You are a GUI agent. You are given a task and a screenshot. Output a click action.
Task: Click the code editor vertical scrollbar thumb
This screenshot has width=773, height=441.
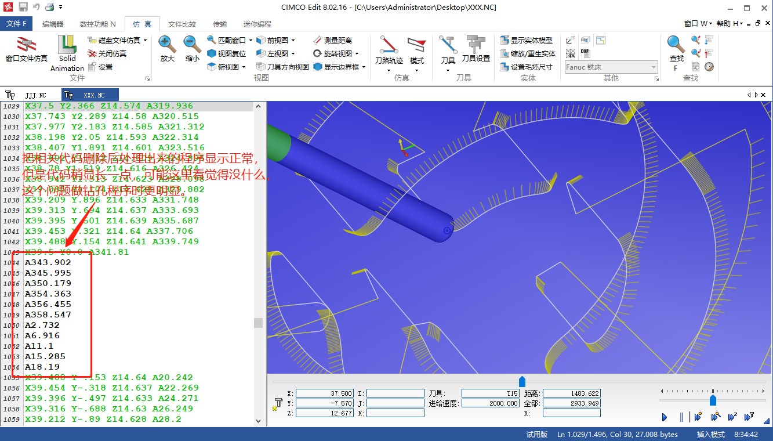[x=258, y=323]
